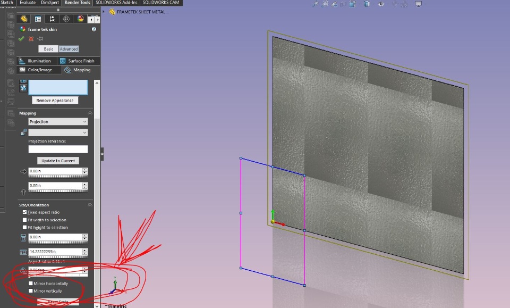
Task: Open the ConfigurationManager tab icon
Action: 52,19
